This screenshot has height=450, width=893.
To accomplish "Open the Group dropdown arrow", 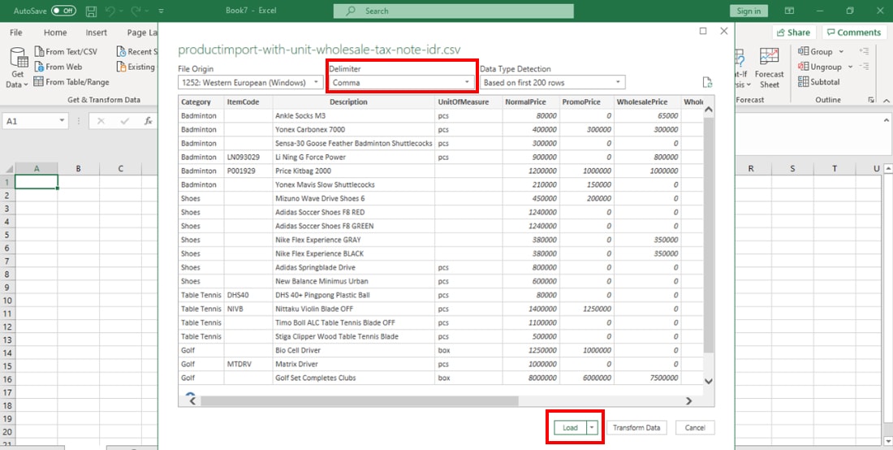I will 843,51.
